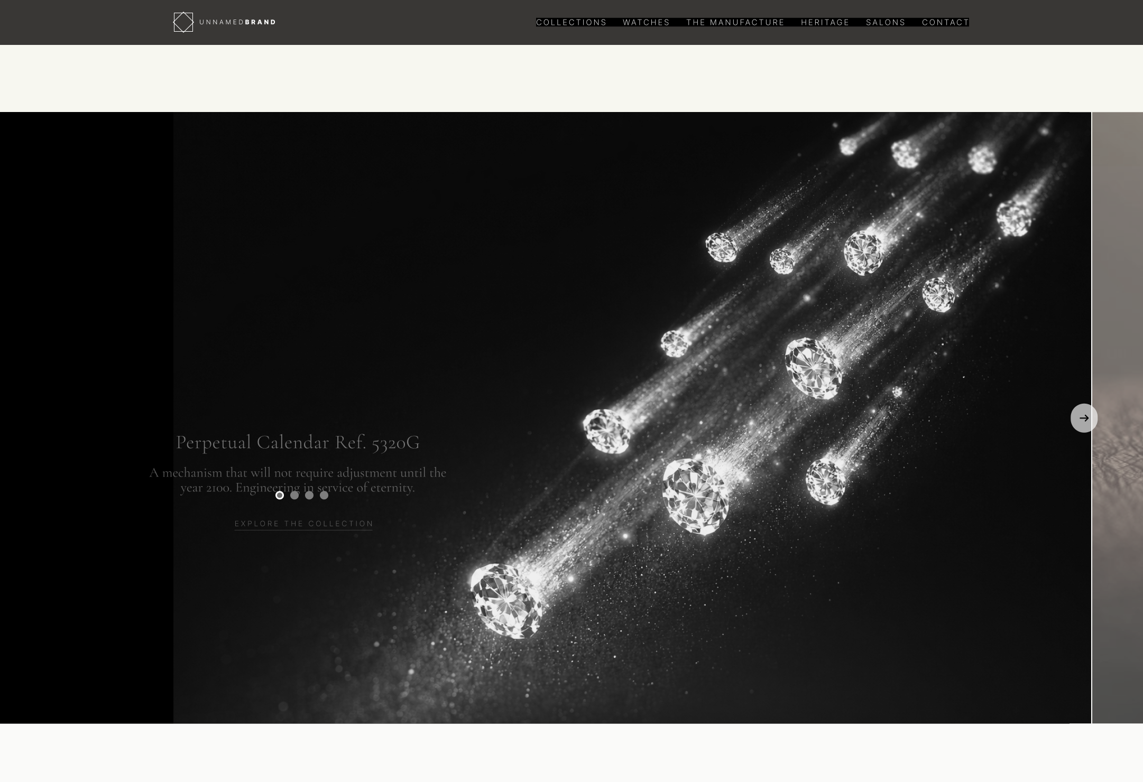Open the Heritage navigation link
Screen dimensions: 1143x782
click(x=825, y=22)
